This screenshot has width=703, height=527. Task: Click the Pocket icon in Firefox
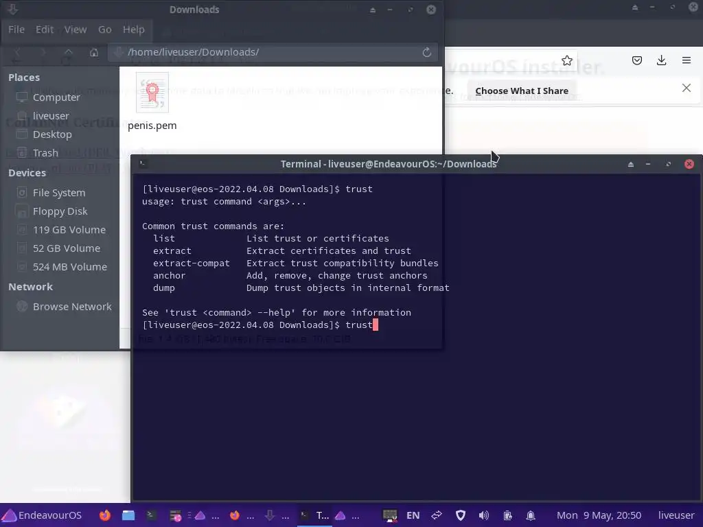(x=636, y=60)
